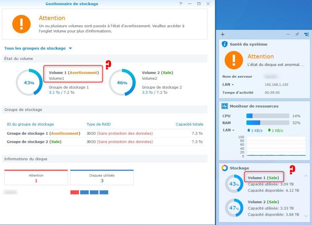Expand 'Tous les groupes de stockage' dropdown
The width and height of the screenshot is (312, 225).
point(70,48)
